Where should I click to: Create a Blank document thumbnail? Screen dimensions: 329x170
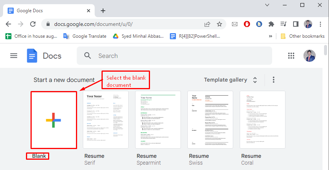tap(54, 120)
